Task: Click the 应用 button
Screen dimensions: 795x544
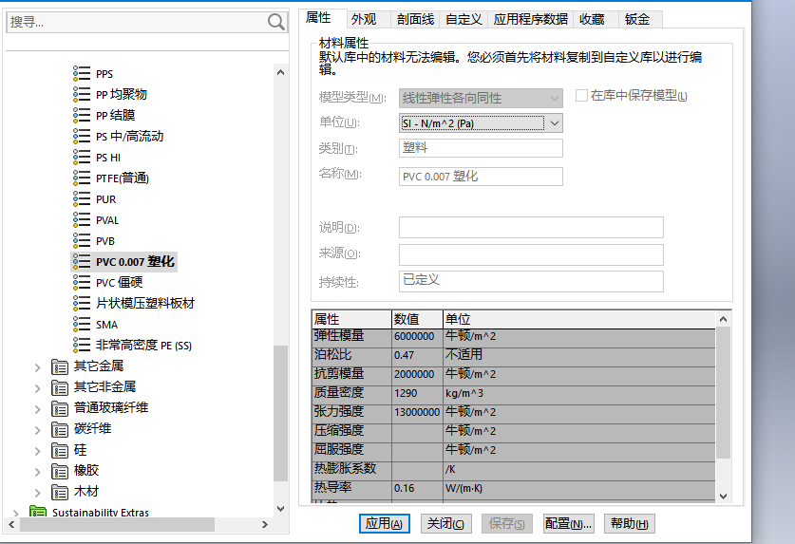Action: click(x=385, y=524)
